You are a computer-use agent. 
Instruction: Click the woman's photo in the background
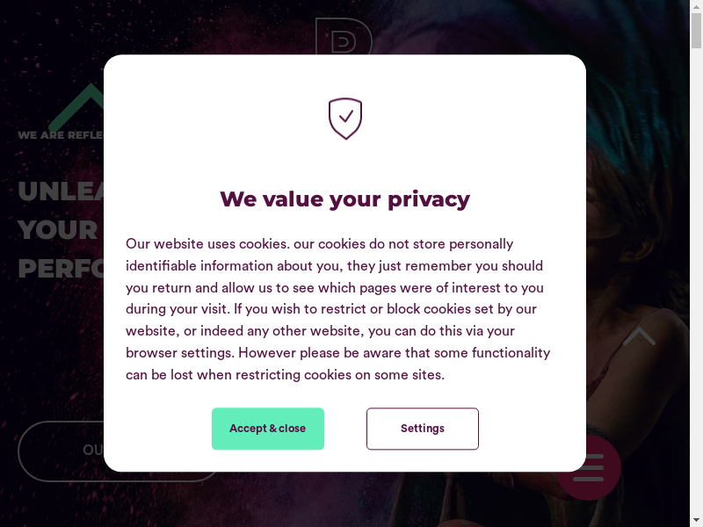[x=637, y=220]
